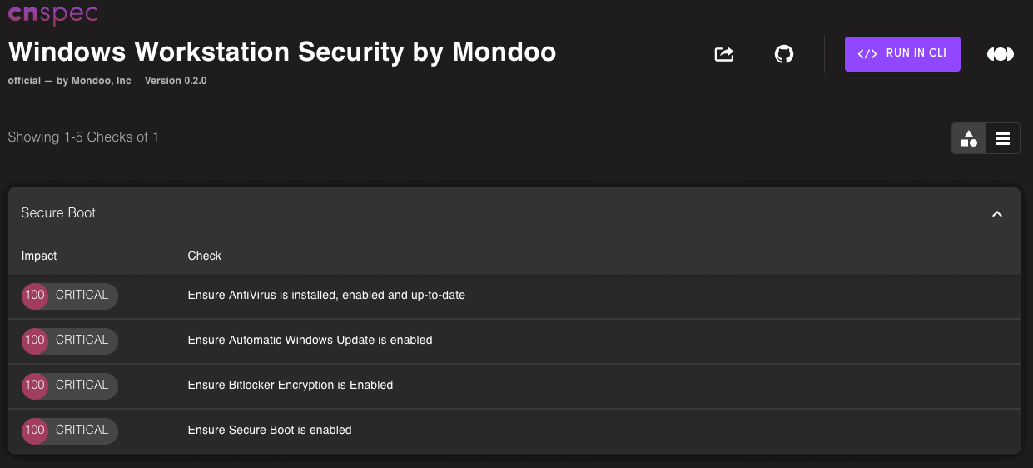Open Ensure Secure Boot is enabled

point(270,430)
